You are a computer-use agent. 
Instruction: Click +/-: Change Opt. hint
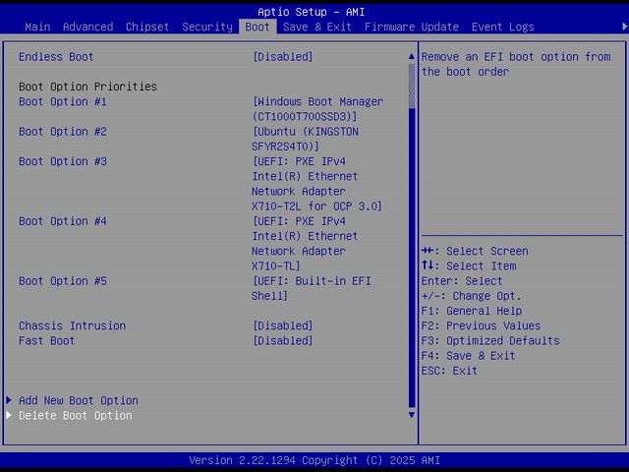pyautogui.click(x=472, y=296)
